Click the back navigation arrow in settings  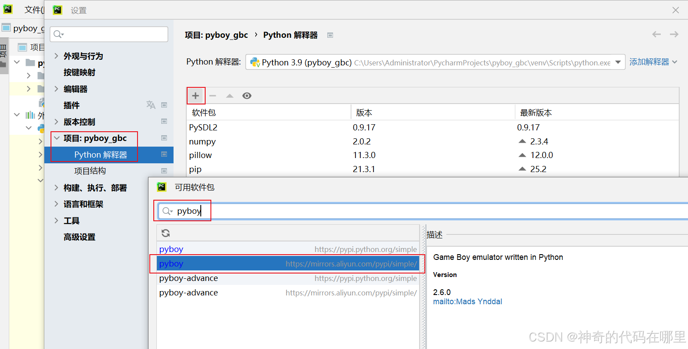[656, 34]
